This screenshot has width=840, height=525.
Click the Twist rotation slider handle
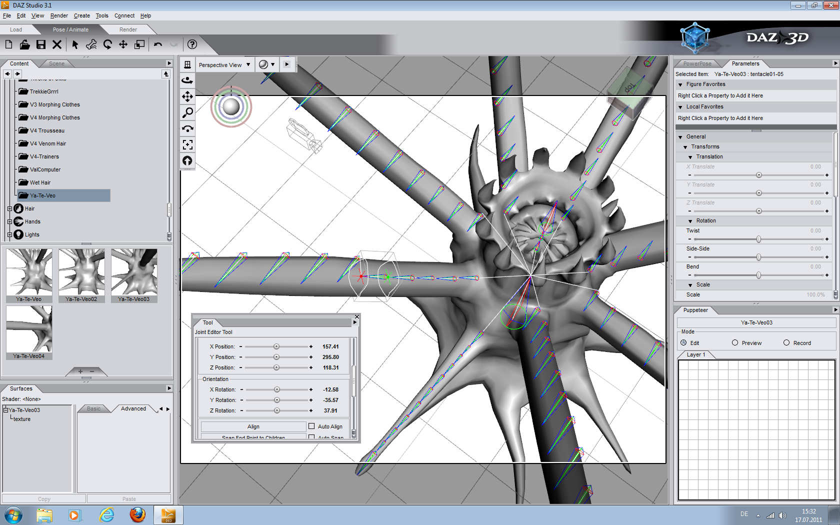(x=758, y=239)
